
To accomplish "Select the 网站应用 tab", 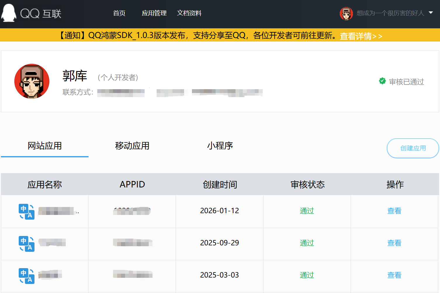I will [44, 146].
